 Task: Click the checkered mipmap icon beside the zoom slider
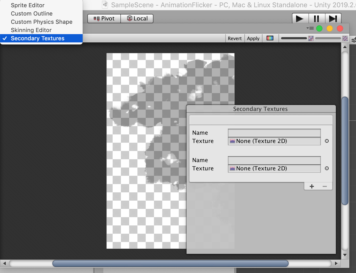point(311,38)
